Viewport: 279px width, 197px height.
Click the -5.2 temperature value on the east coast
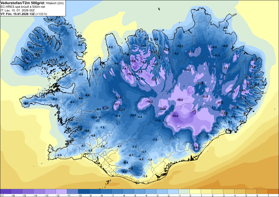coord(241,121)
